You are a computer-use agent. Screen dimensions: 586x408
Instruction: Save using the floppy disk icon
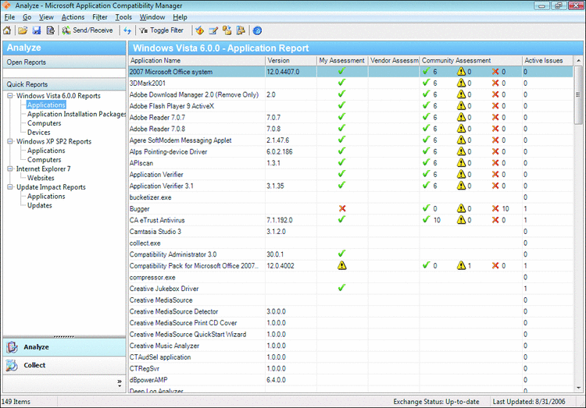(36, 30)
